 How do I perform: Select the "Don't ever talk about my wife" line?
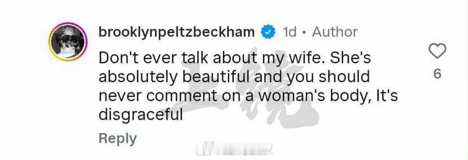click(236, 58)
